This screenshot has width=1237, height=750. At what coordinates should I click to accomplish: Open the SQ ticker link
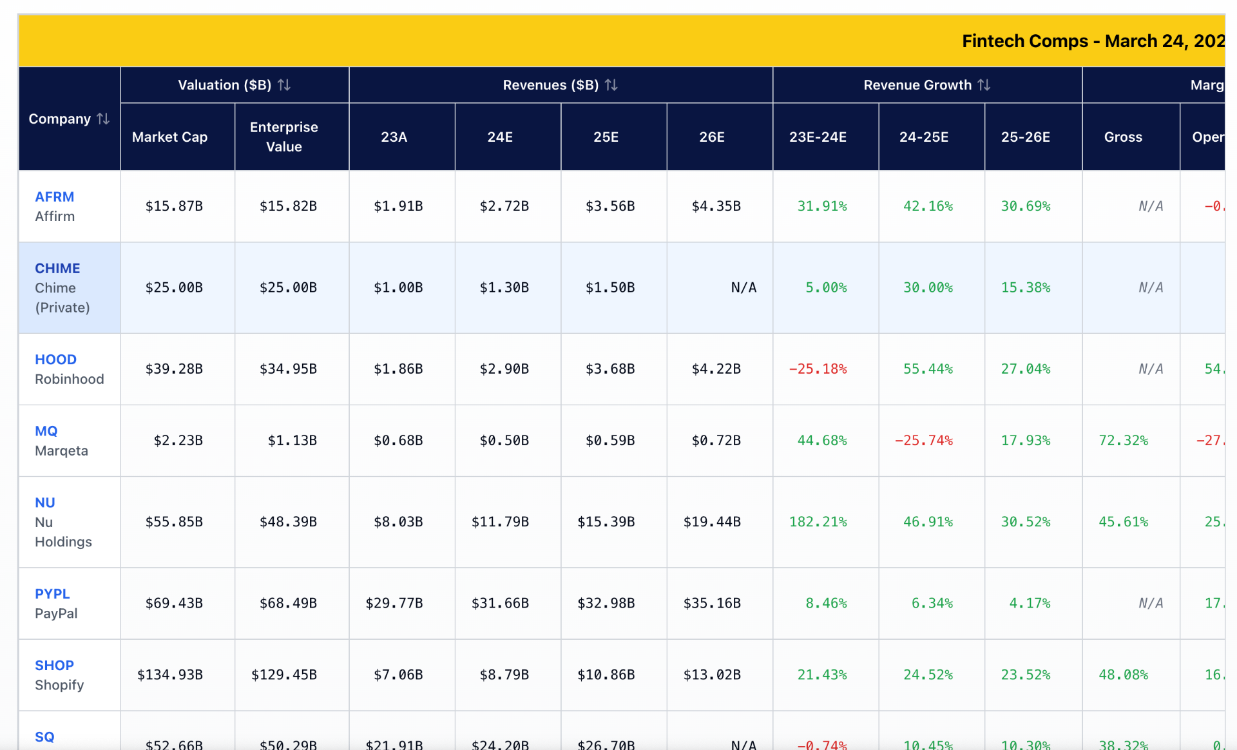(44, 736)
